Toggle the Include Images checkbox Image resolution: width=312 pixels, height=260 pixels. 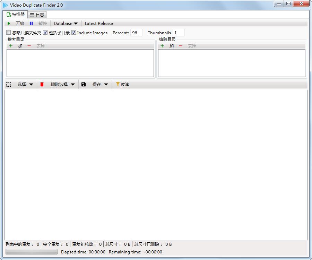pos(73,33)
